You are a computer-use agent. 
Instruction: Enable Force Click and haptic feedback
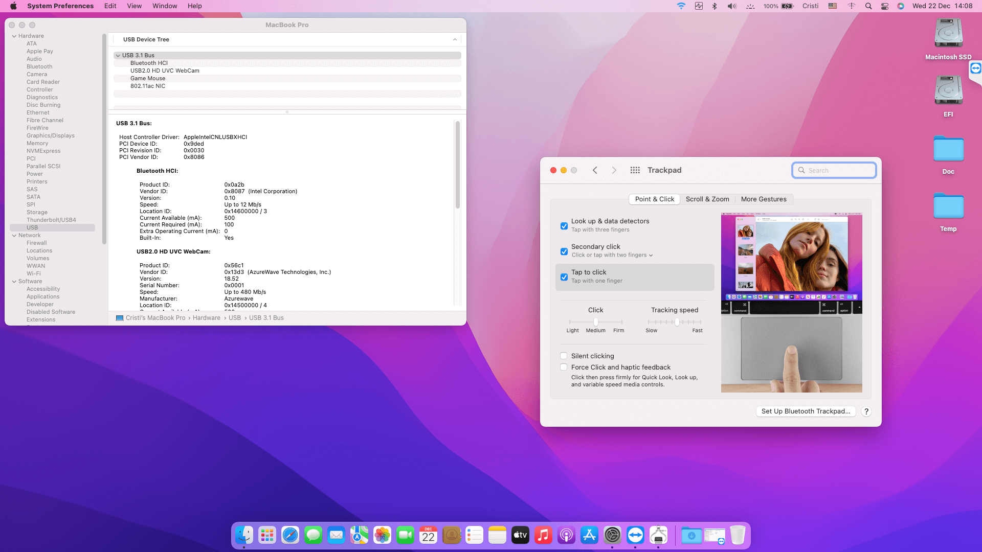pyautogui.click(x=563, y=367)
